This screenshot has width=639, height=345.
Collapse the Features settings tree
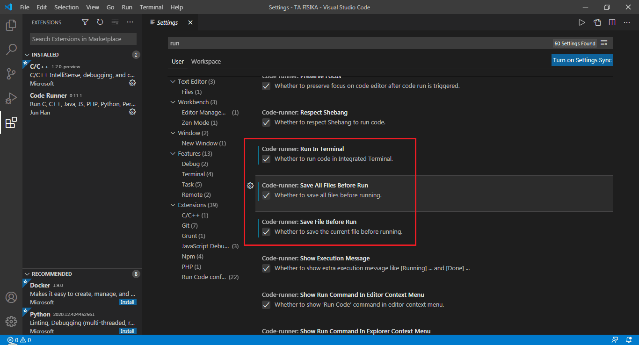click(x=173, y=153)
